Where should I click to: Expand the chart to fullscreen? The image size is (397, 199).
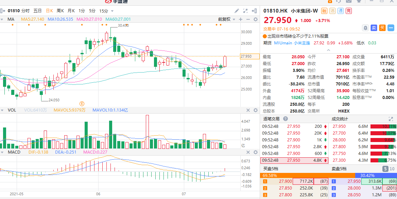[x=246, y=11]
